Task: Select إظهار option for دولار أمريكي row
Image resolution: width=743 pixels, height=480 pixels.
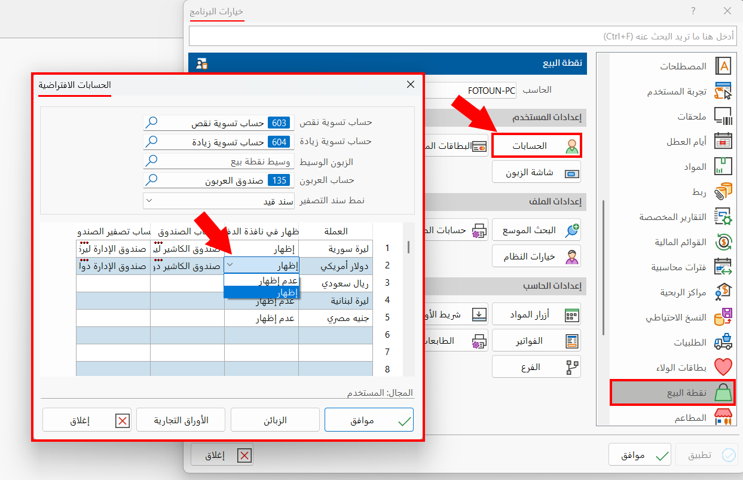Action: pyautogui.click(x=277, y=292)
